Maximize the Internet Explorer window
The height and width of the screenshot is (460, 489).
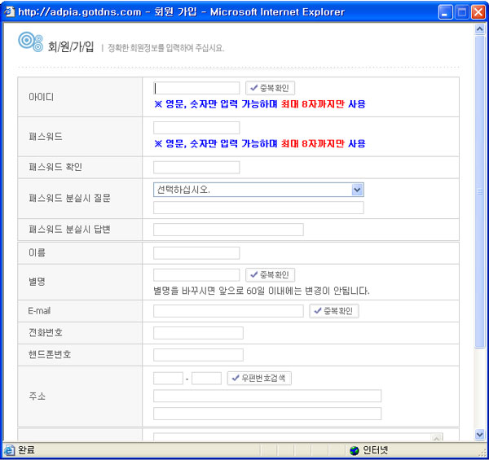tap(463, 12)
